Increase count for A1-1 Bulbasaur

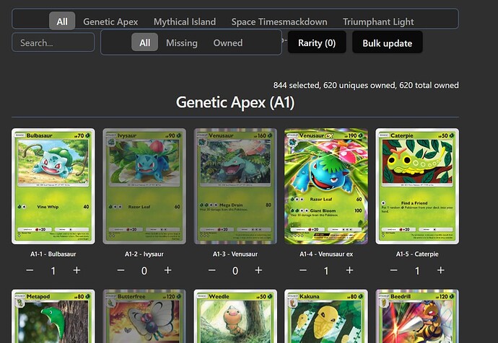pos(77,270)
